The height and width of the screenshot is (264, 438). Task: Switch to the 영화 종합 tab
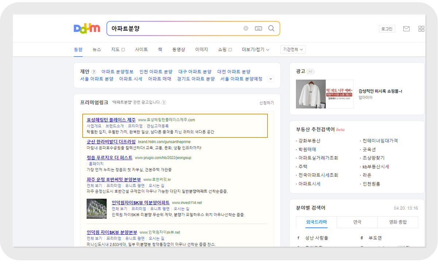398,222
